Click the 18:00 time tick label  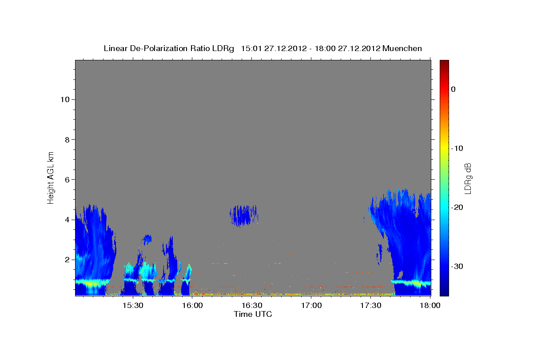(430, 306)
